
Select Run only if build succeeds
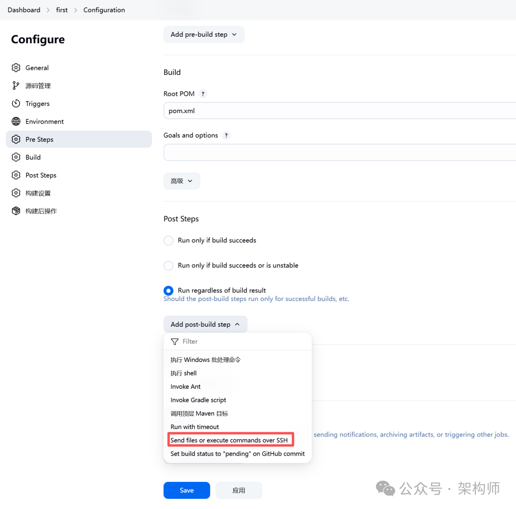169,240
